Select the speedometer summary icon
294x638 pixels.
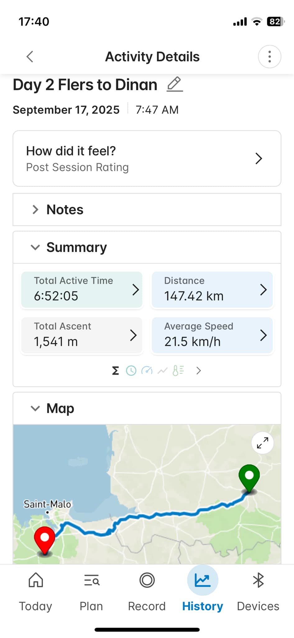147,370
